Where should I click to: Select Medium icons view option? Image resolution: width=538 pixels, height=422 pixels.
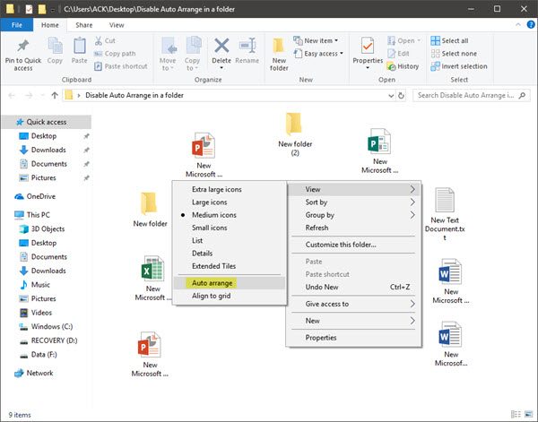tap(230, 215)
